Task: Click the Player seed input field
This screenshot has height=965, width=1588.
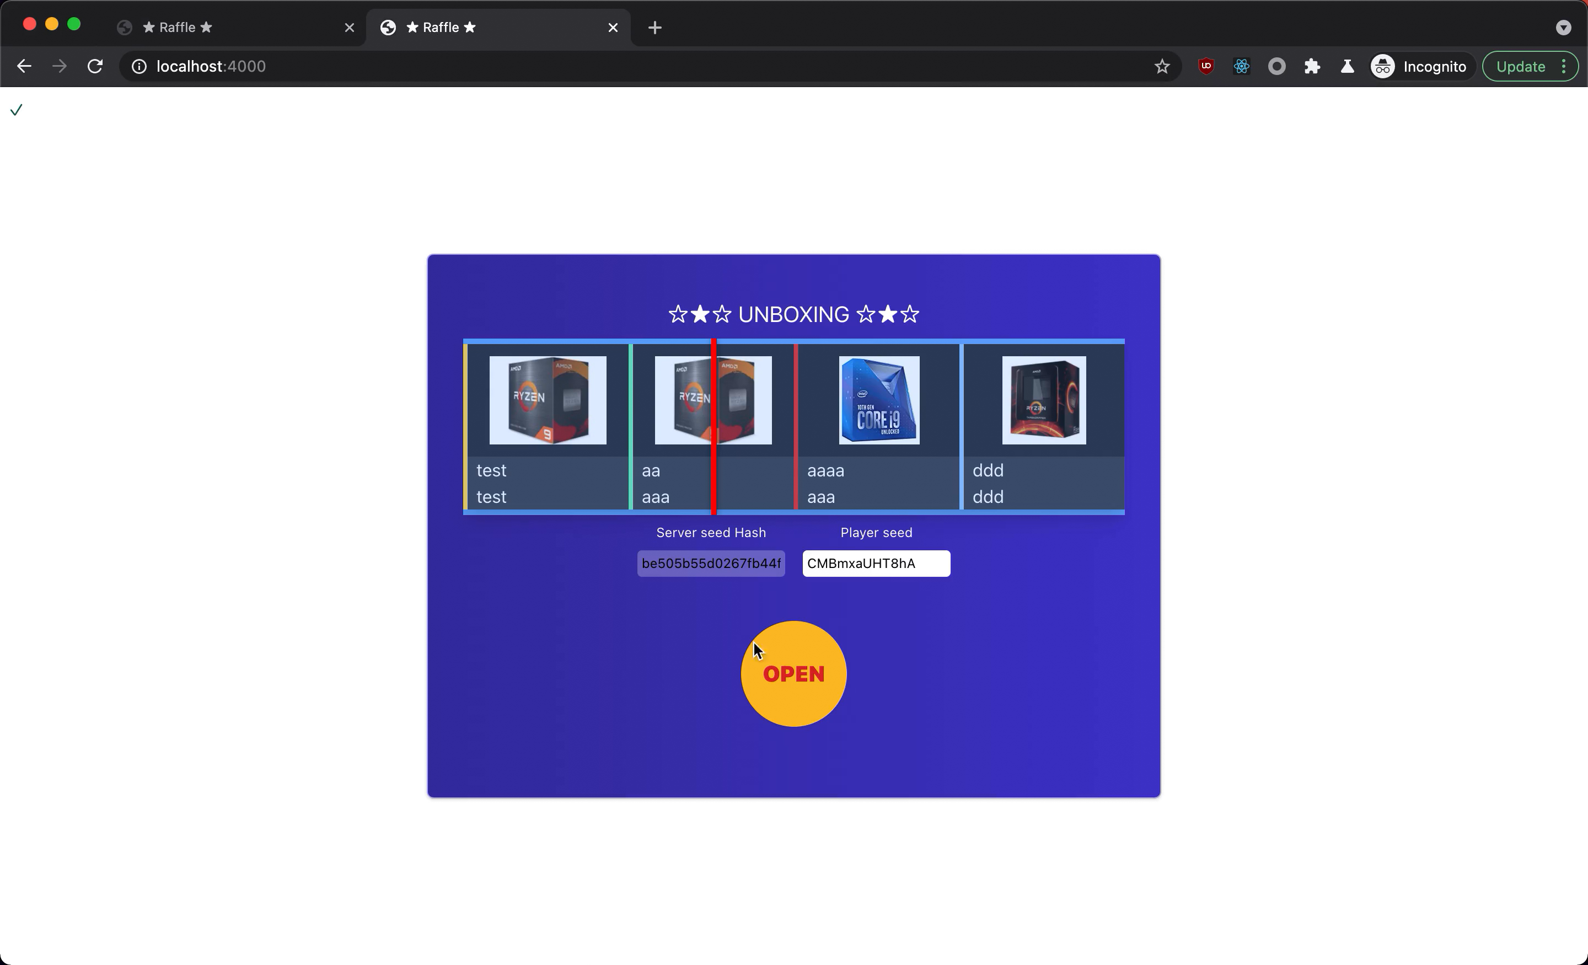Action: point(876,564)
